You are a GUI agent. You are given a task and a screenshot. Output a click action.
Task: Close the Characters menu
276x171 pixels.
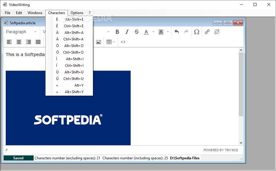coord(56,13)
